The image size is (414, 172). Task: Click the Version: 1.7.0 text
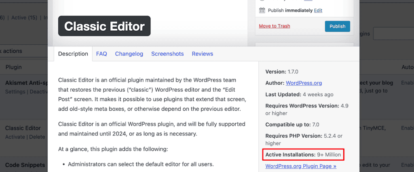click(282, 71)
